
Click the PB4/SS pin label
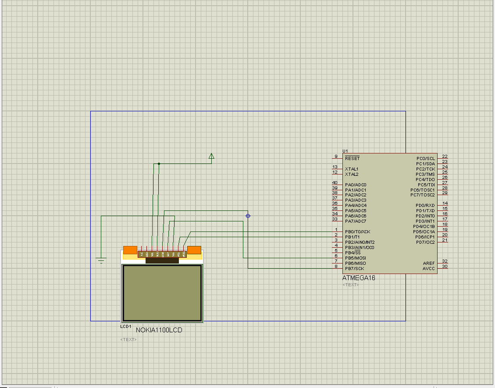353,253
